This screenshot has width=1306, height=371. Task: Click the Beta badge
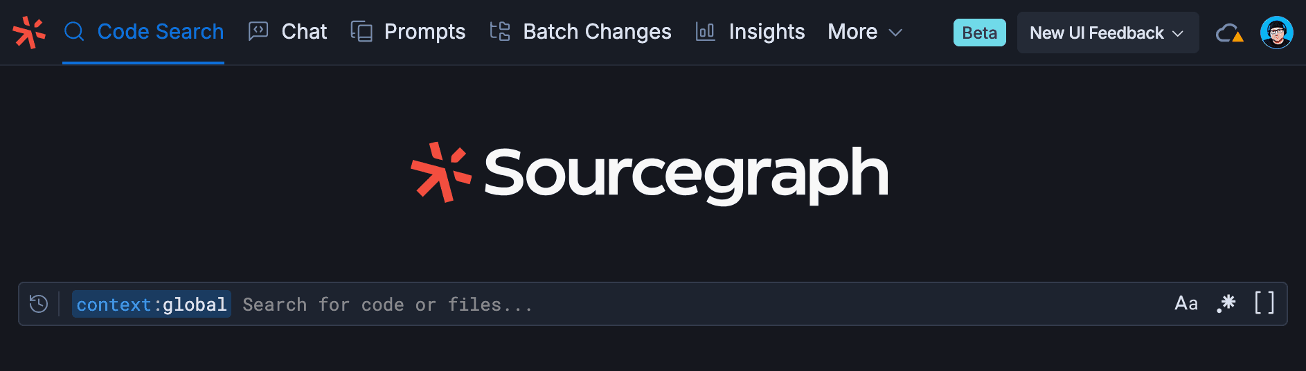(979, 33)
